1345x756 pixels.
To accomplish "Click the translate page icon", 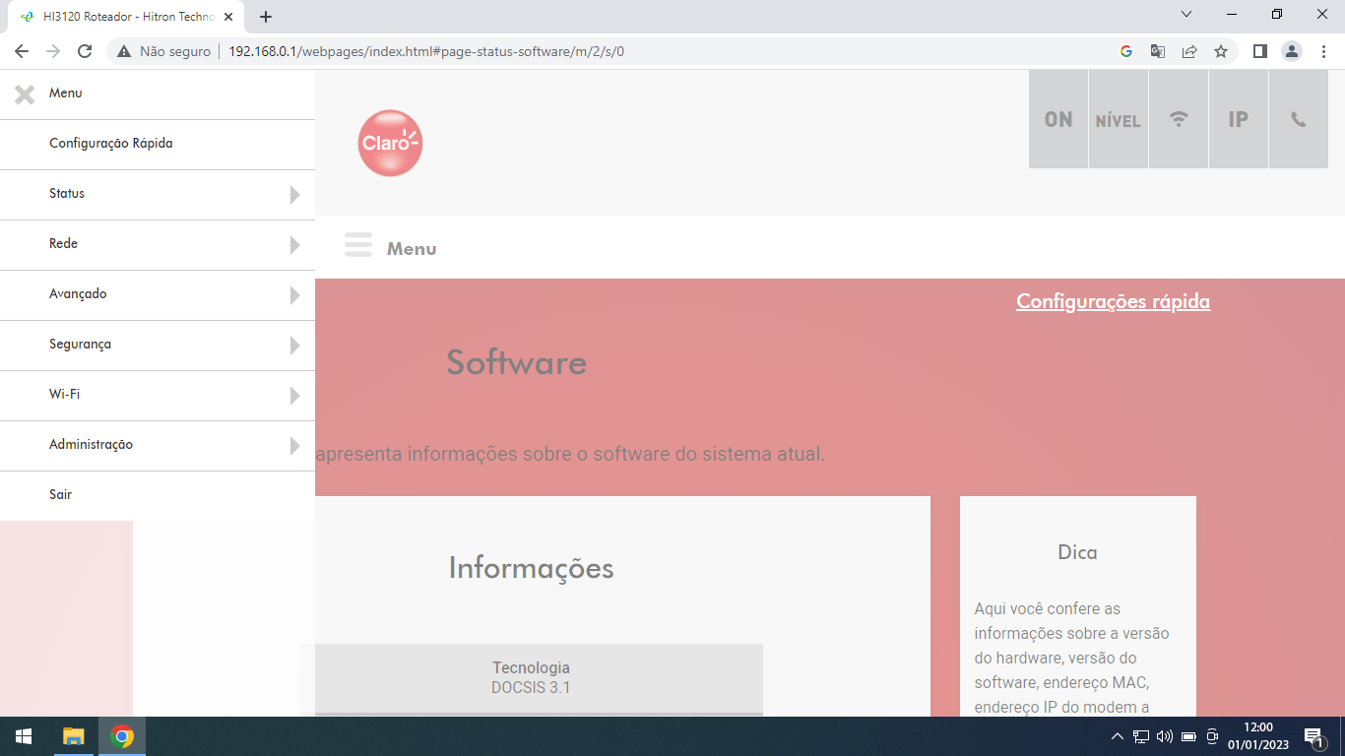I will [x=1158, y=51].
